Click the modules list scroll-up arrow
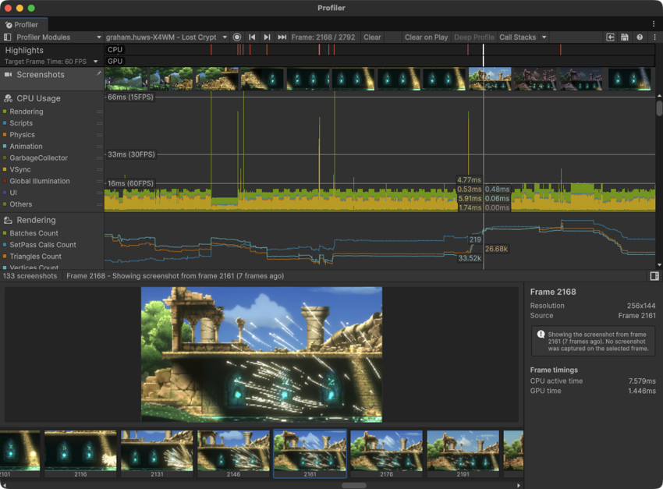The height and width of the screenshot is (489, 663). (x=659, y=96)
